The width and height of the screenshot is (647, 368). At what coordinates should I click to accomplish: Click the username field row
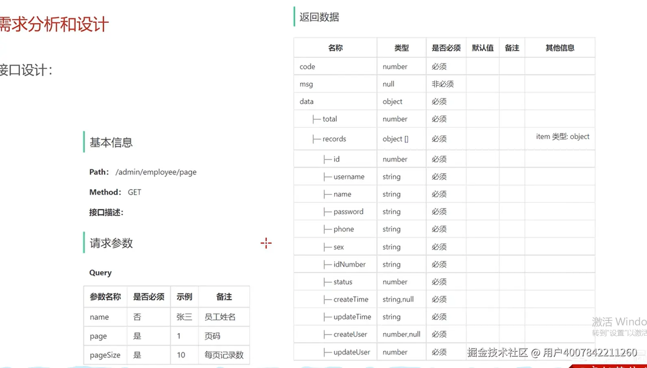(x=349, y=177)
